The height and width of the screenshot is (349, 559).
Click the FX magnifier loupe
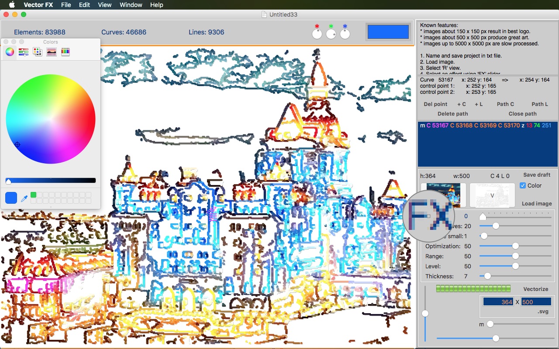[430, 216]
